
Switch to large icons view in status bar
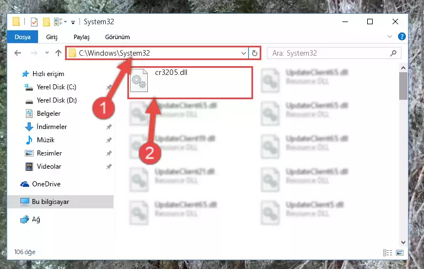[x=400, y=252]
